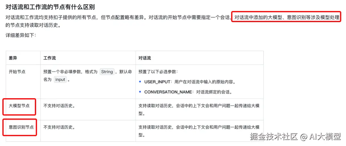Click the String code tag
346x146 pixels.
point(107,72)
